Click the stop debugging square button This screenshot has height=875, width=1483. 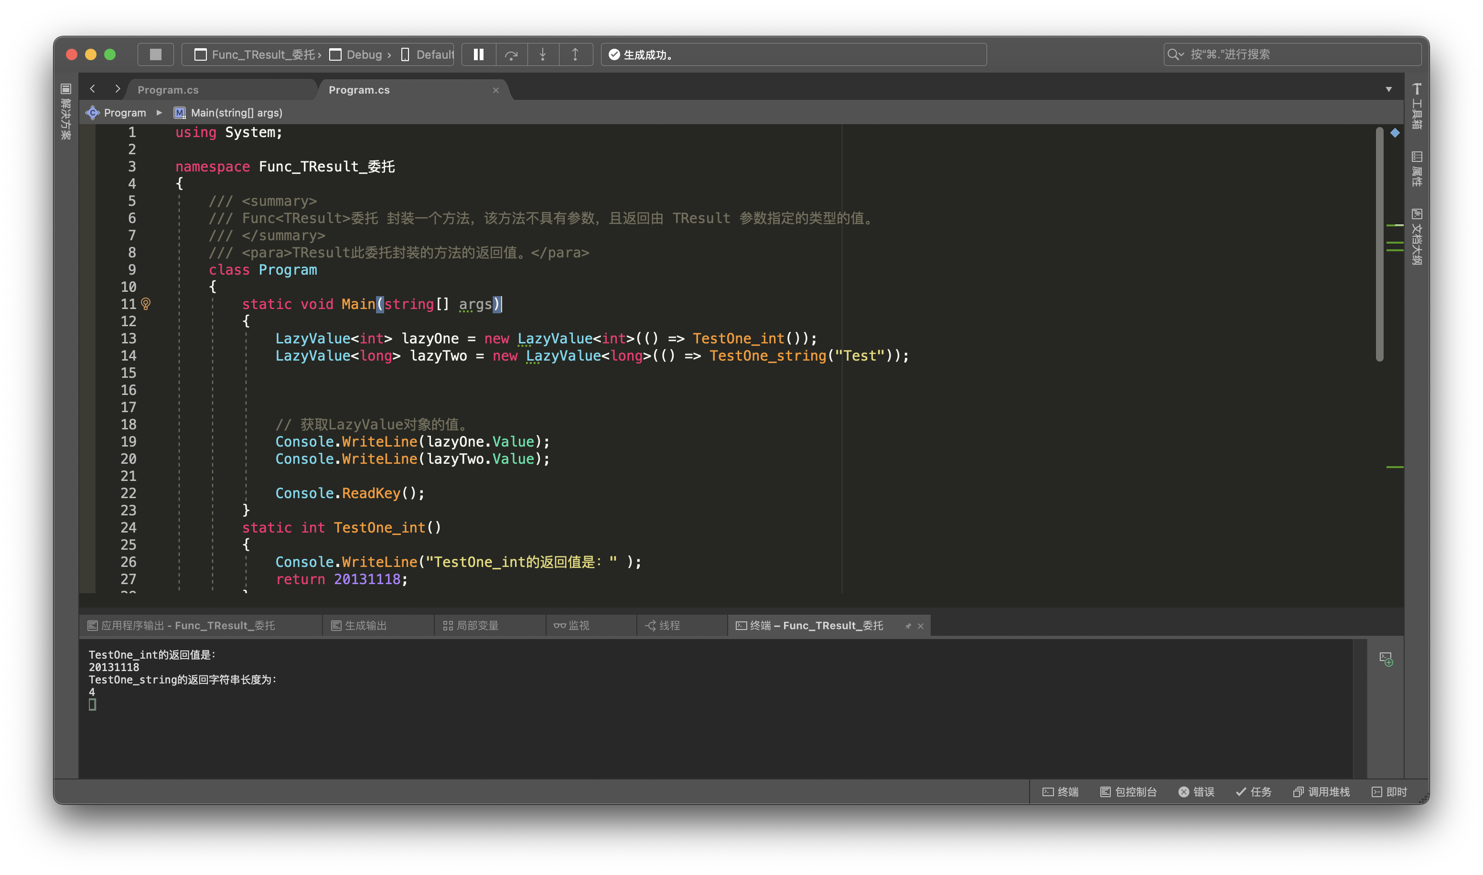point(156,54)
